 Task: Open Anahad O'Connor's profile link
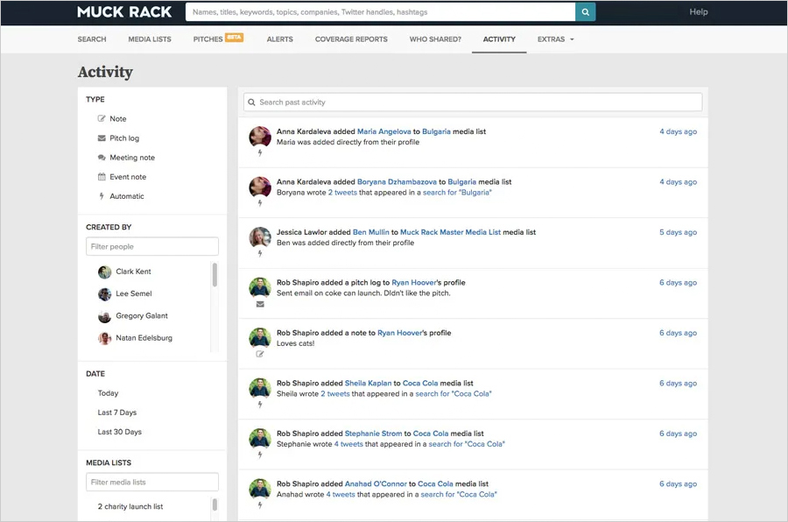point(376,483)
